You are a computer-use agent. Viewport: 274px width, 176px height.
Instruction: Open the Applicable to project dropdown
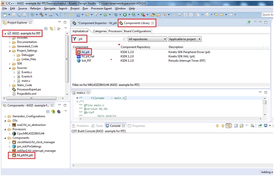pyautogui.click(x=185, y=39)
